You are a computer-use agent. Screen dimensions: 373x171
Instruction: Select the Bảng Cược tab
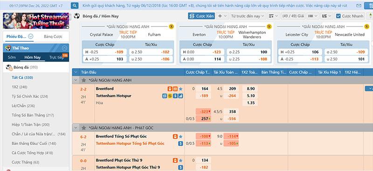pyautogui.click(x=53, y=37)
